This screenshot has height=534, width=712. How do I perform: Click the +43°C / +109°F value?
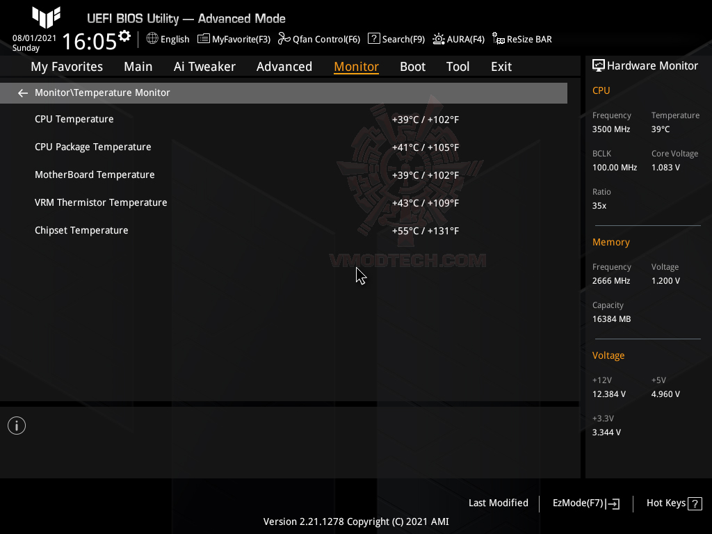[x=426, y=203]
